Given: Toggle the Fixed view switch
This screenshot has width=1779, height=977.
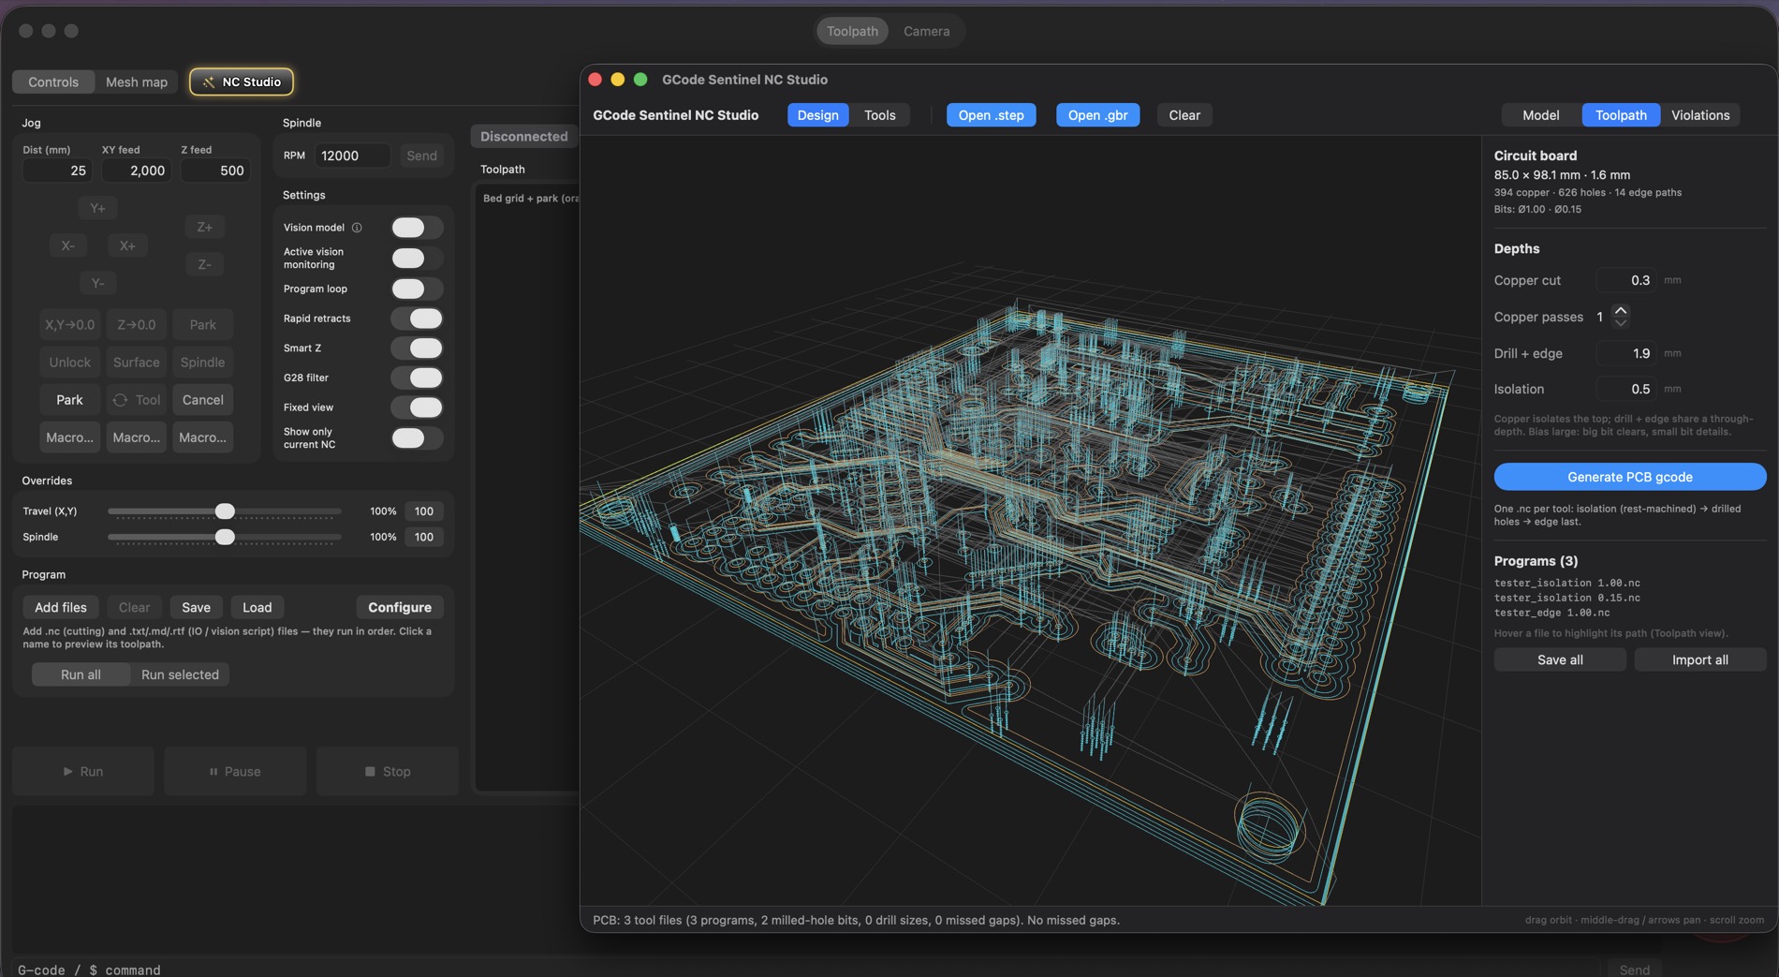Looking at the screenshot, I should [x=417, y=407].
